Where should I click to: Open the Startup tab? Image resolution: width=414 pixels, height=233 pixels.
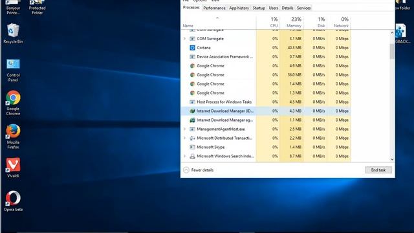pos(259,8)
